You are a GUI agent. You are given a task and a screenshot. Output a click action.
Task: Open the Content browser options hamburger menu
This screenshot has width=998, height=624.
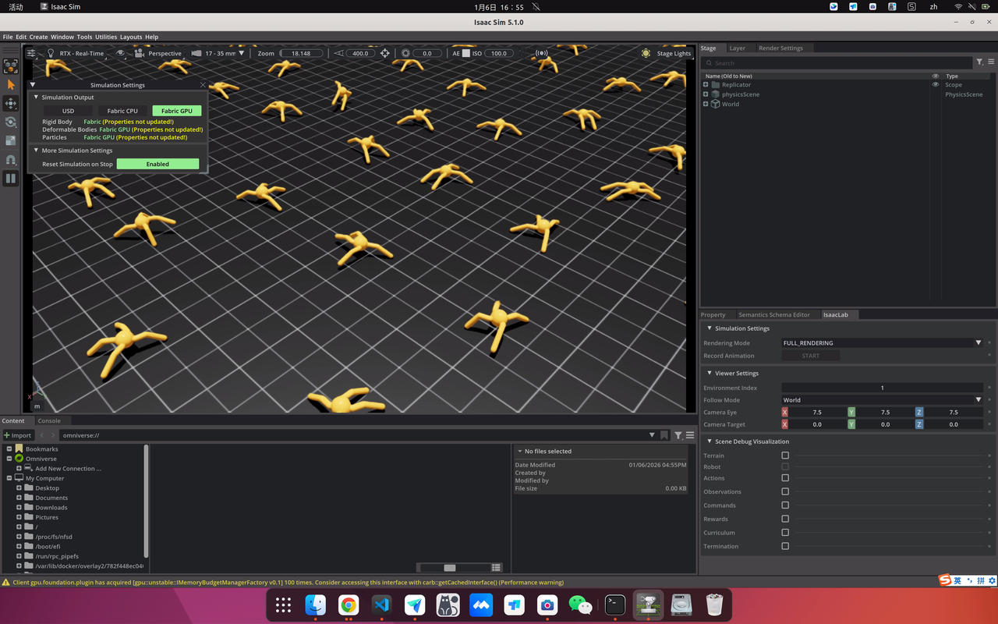pyautogui.click(x=690, y=435)
